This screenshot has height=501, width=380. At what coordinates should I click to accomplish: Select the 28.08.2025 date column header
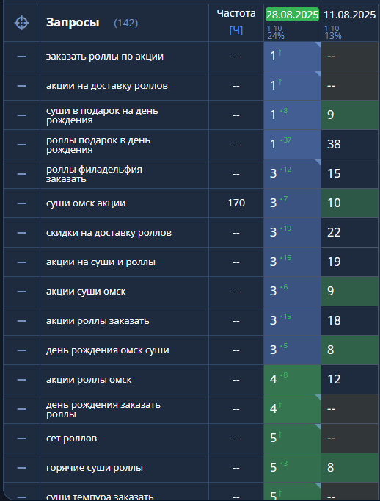292,15
